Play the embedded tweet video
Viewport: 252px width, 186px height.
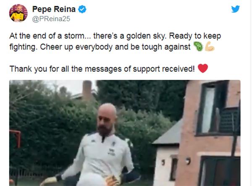click(125, 133)
